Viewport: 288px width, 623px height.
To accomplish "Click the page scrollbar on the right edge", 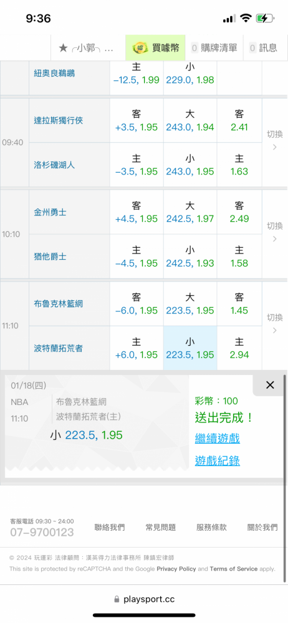I will pos(285,429).
